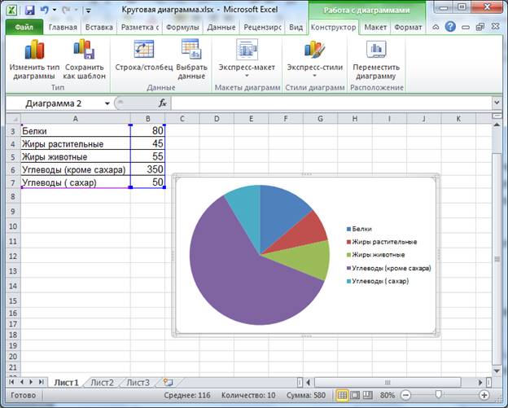Click the Save icon in Quick Access toolbar
Image resolution: width=508 pixels, height=408 pixels.
30,10
